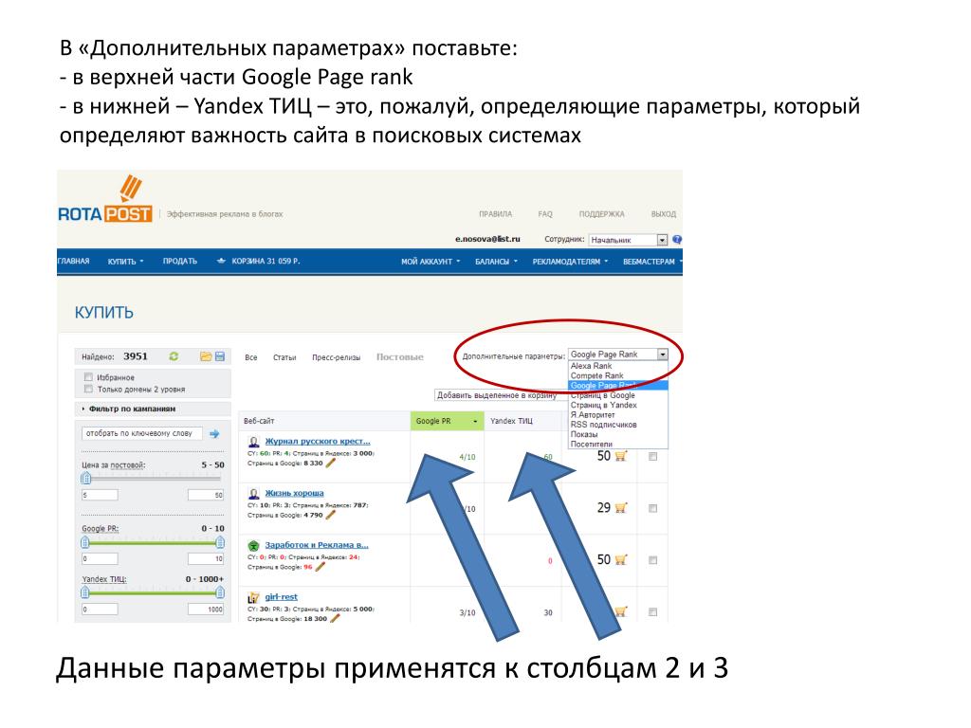Select checkbox in girl-rest row

pyautogui.click(x=652, y=611)
